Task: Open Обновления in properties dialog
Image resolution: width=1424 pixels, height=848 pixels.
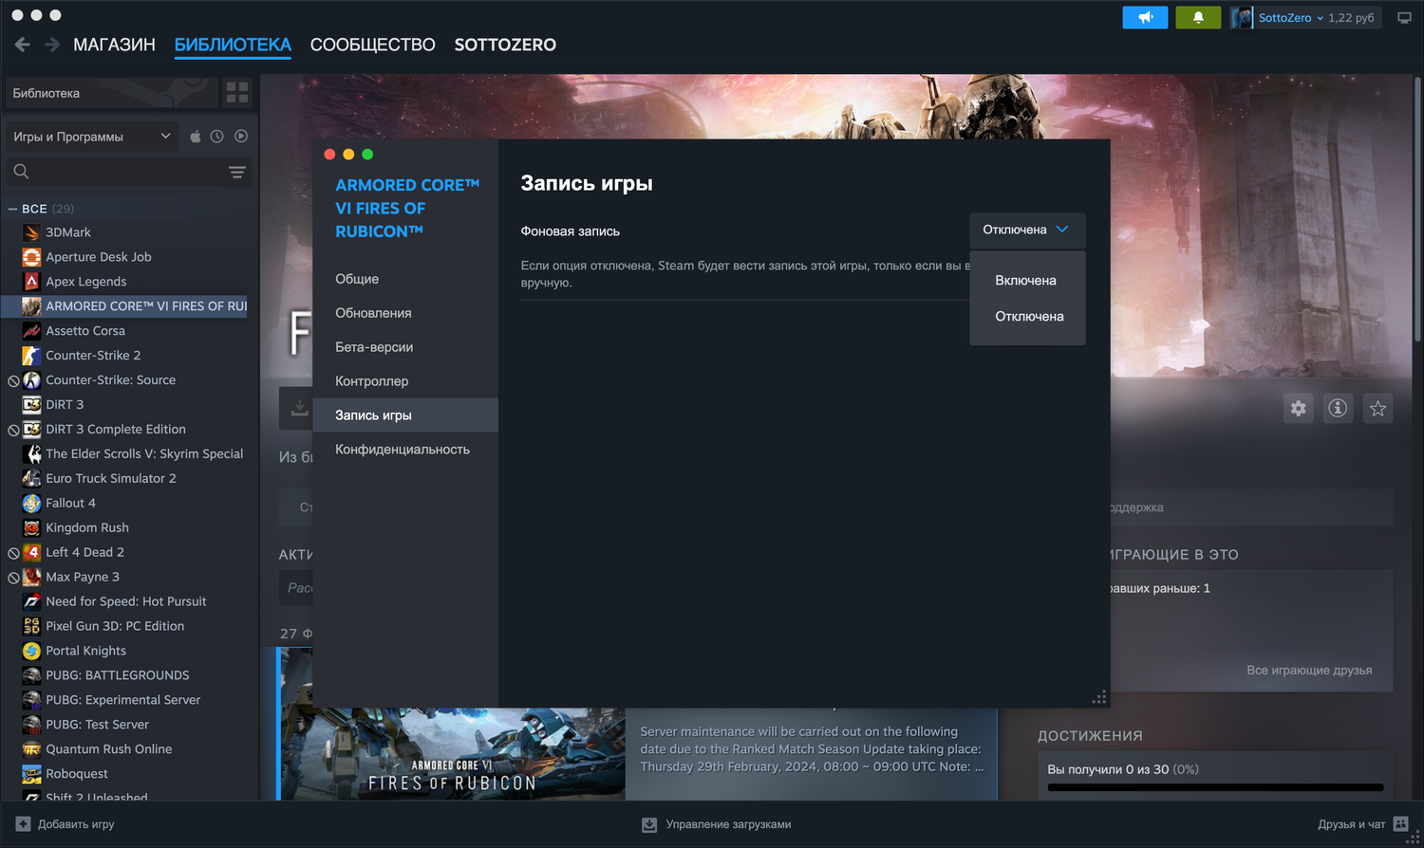Action: (405, 313)
